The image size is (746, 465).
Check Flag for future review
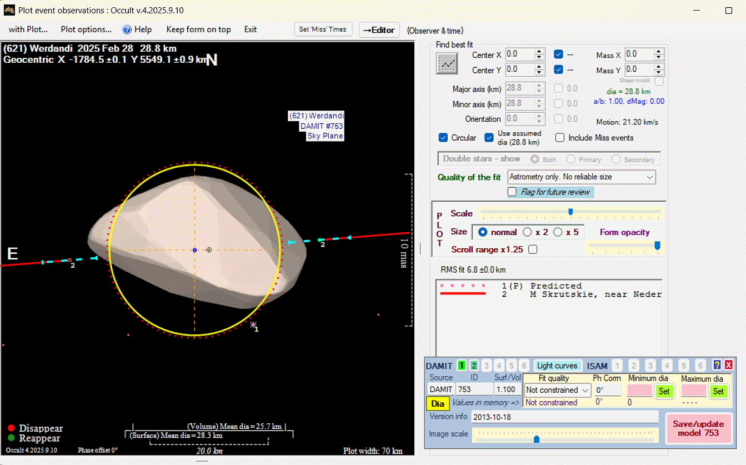click(512, 192)
